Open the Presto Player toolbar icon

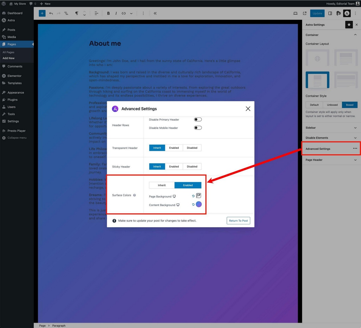(x=338, y=13)
